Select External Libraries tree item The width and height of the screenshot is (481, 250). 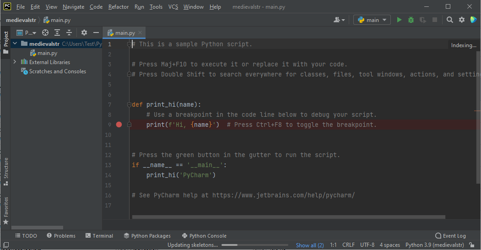(45, 62)
